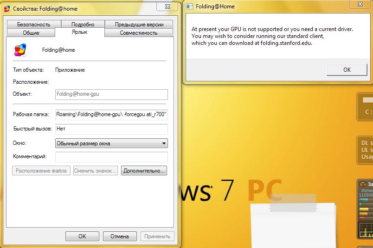Open the Совместимость tab
This screenshot has width=373, height=248.
138,33
